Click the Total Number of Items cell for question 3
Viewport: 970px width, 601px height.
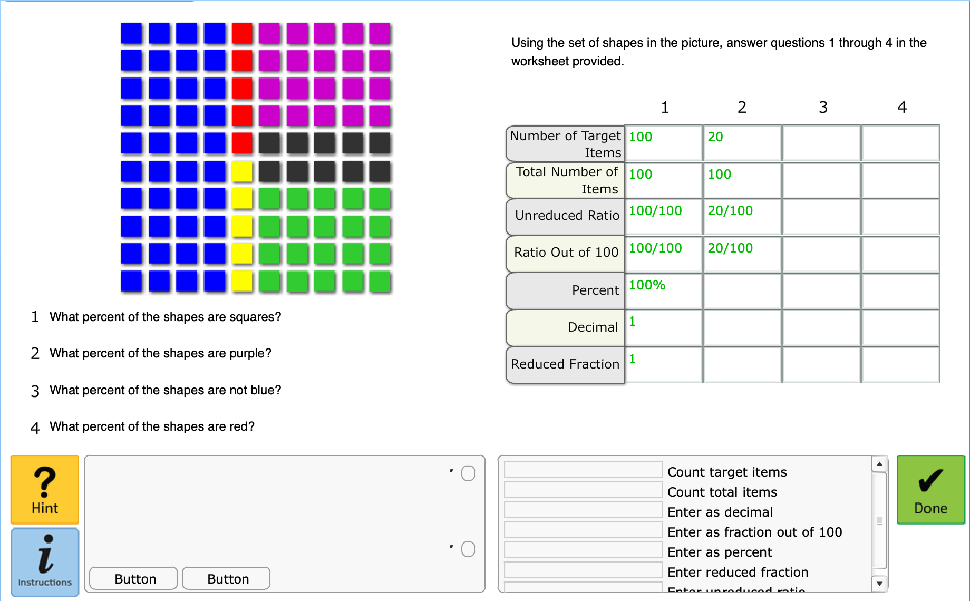click(821, 180)
